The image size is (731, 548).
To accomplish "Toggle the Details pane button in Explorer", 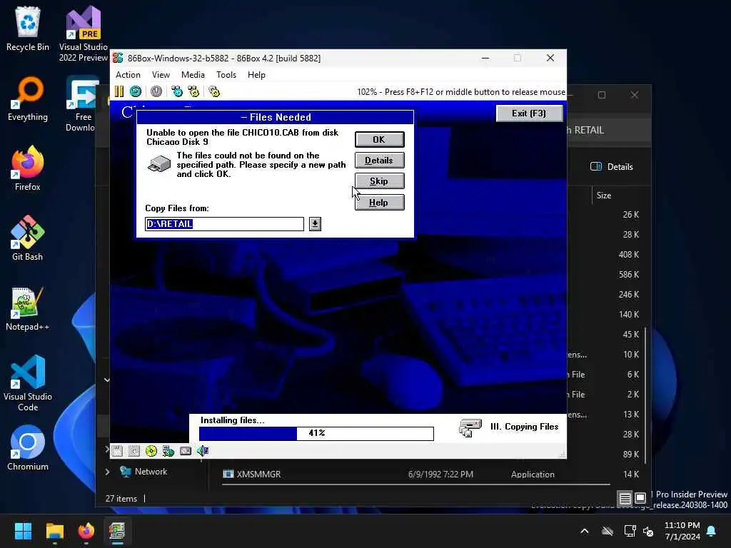I will coord(612,166).
